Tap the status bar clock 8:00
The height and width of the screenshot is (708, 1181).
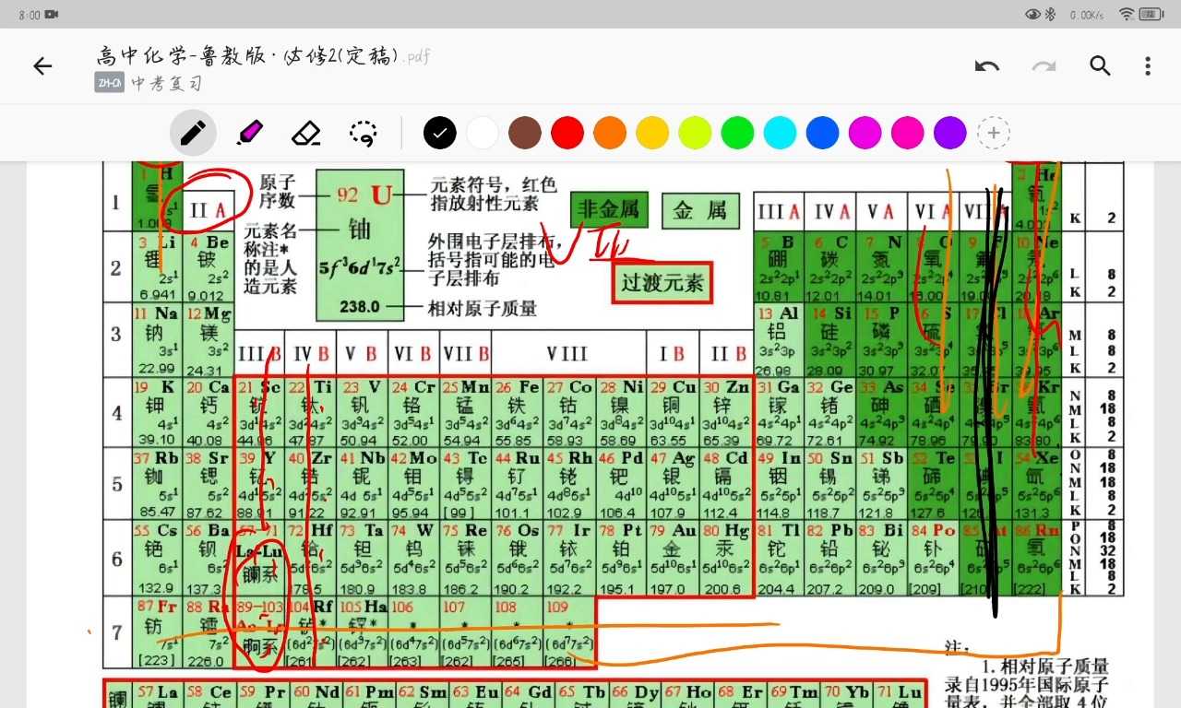coord(29,15)
